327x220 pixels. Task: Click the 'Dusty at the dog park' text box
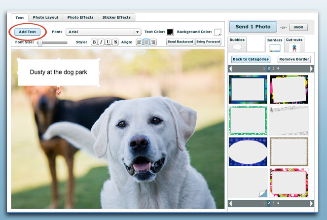(58, 72)
